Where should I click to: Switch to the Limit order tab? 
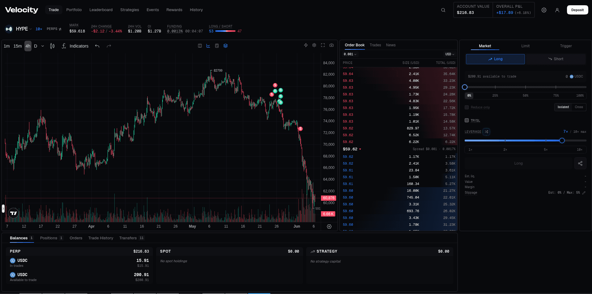[525, 46]
